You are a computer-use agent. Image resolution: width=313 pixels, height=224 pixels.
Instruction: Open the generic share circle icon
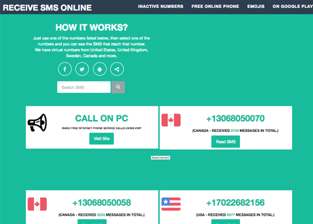(x=117, y=69)
